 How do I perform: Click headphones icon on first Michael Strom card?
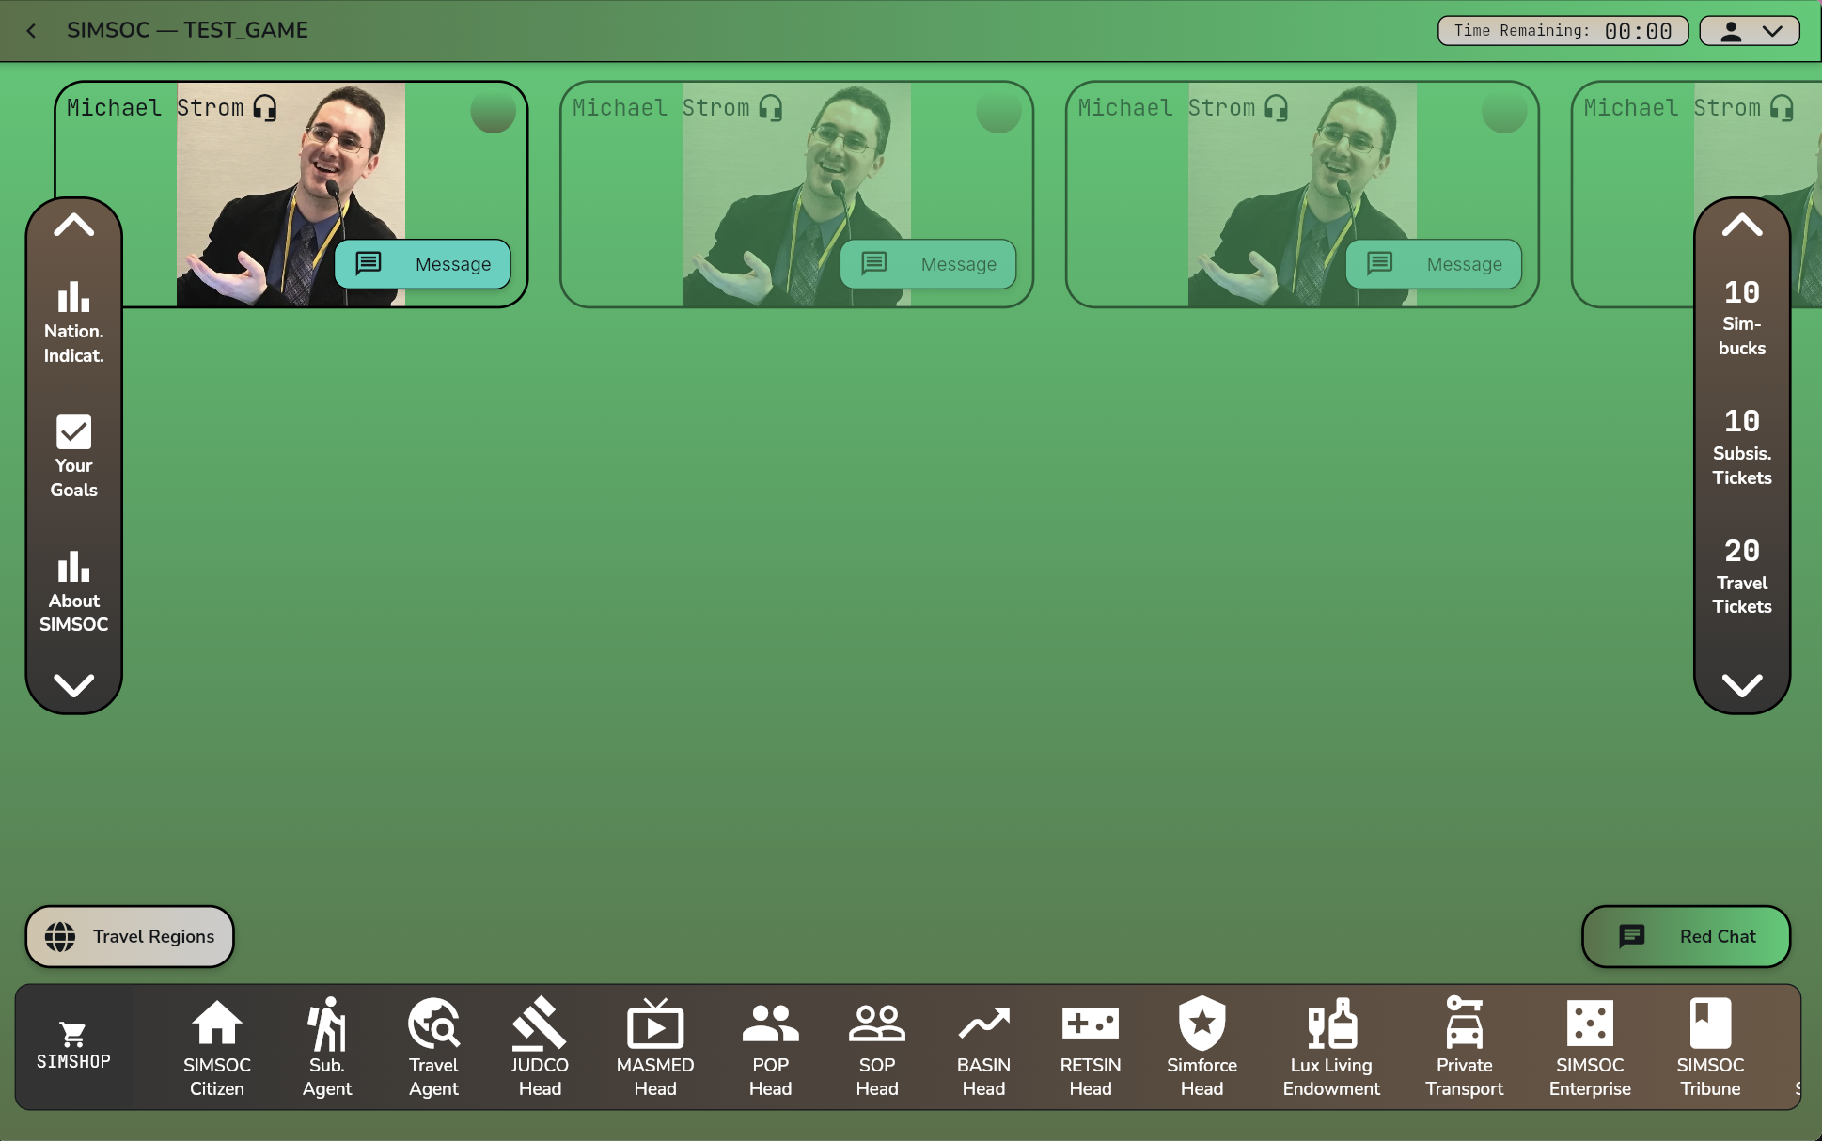click(x=265, y=108)
